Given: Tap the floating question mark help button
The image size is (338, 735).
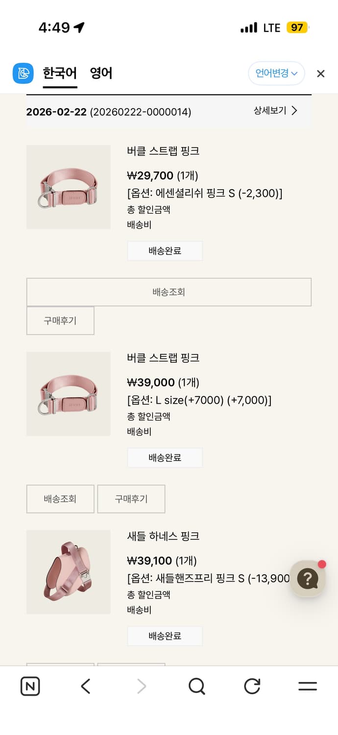Looking at the screenshot, I should pos(308,578).
